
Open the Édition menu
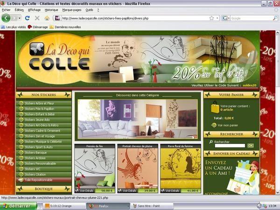(19, 10)
